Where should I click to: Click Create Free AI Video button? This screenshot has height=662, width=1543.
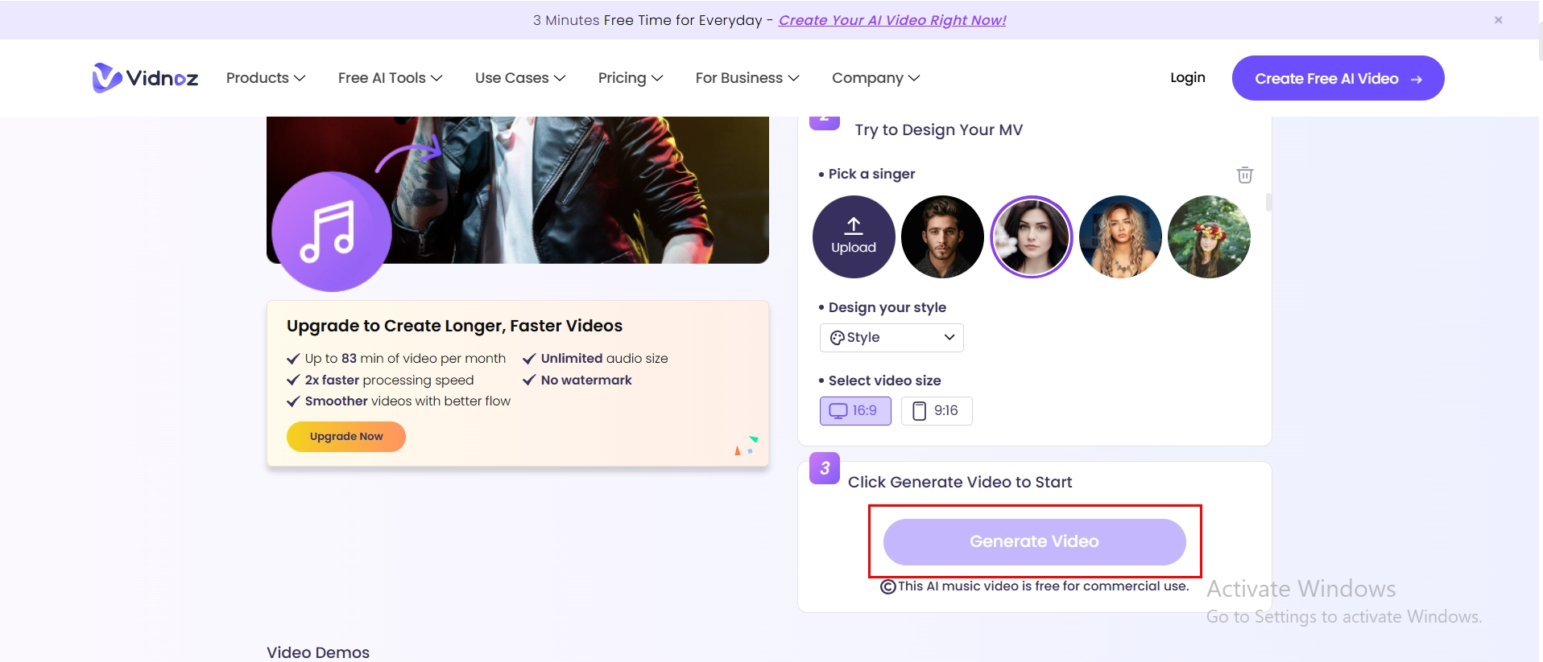point(1338,78)
